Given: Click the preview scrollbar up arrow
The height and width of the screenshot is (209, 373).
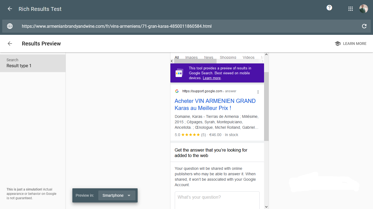Looking at the screenshot, I should tap(266, 54).
